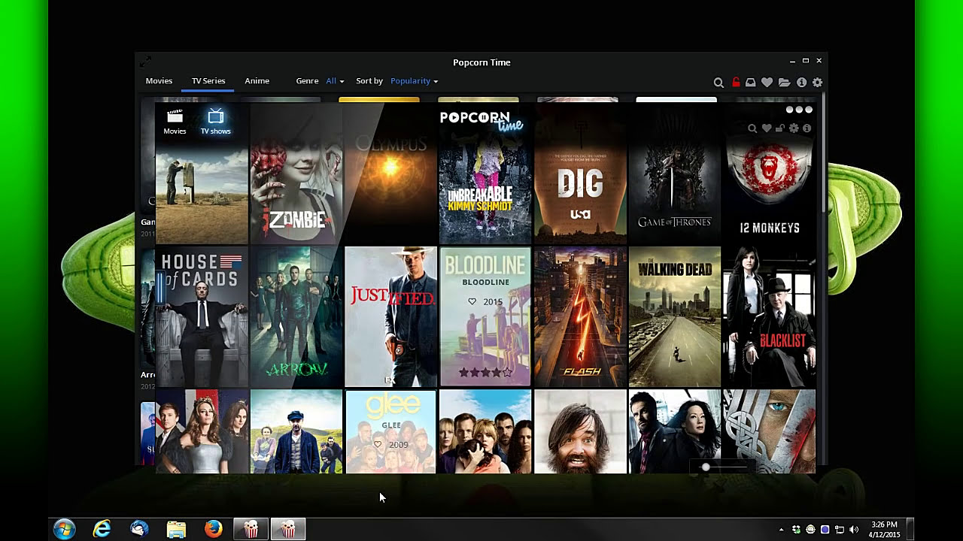This screenshot has width=963, height=541.
Task: Click gray padlock icon above 12 Monkeys poster
Action: pyautogui.click(x=780, y=128)
